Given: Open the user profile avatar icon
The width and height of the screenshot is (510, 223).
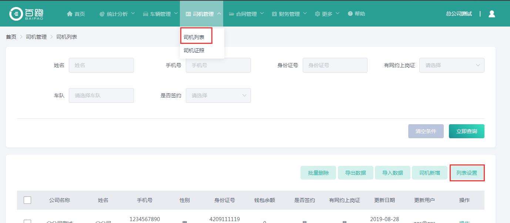Looking at the screenshot, I should 491,14.
